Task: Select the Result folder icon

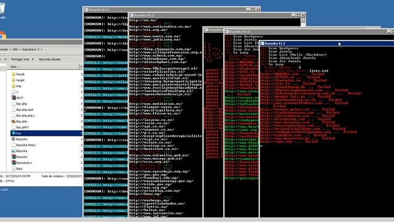Action: (14, 74)
